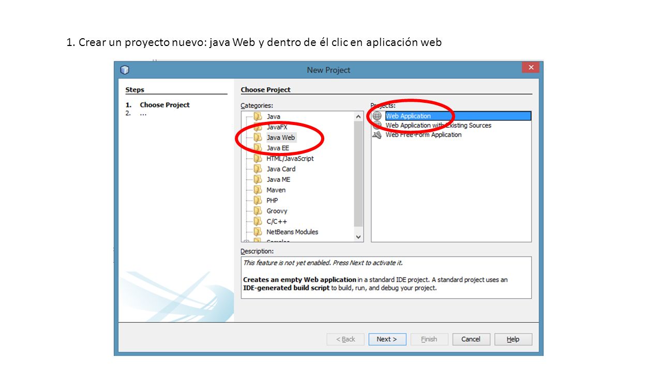Choose the Java ME category
Image resolution: width=662 pixels, height=372 pixels.
pos(278,179)
